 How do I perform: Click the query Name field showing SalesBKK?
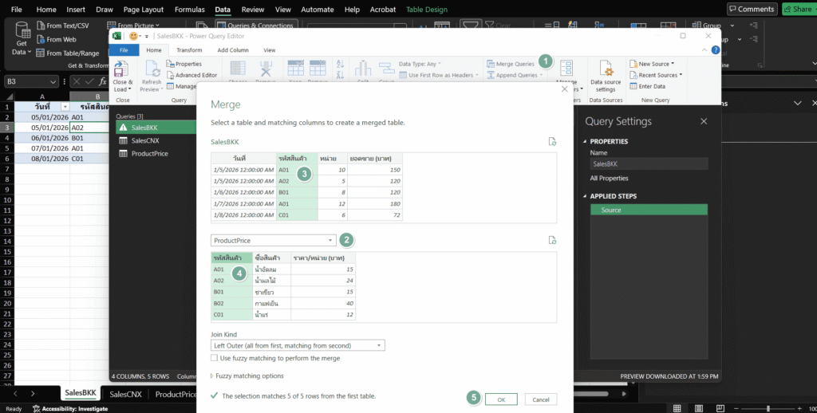(x=649, y=163)
